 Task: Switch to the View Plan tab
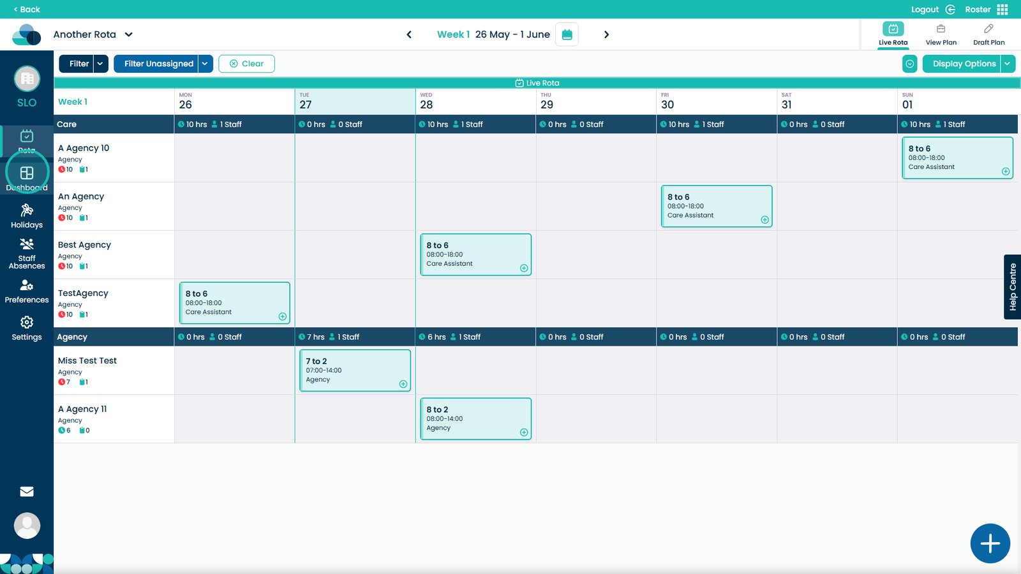coord(941,34)
